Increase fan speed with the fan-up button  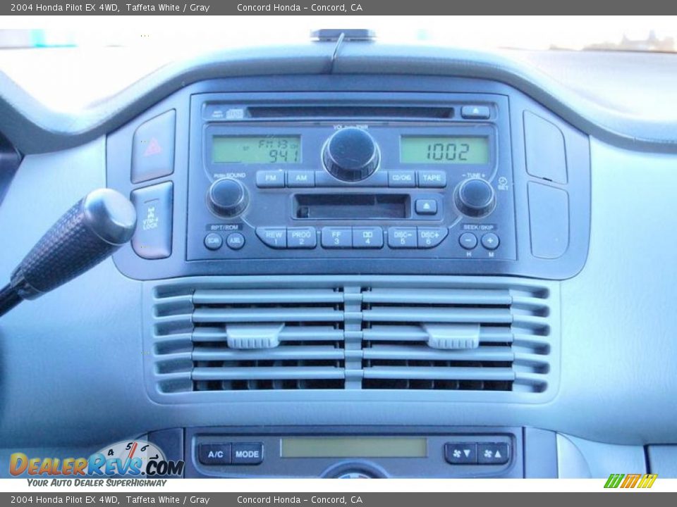tap(492, 453)
